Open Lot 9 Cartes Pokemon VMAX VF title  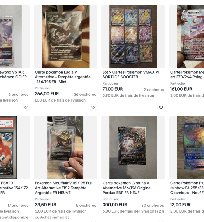[x=131, y=75]
